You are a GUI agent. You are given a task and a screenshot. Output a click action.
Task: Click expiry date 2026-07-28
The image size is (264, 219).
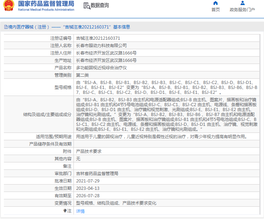tap(88, 196)
